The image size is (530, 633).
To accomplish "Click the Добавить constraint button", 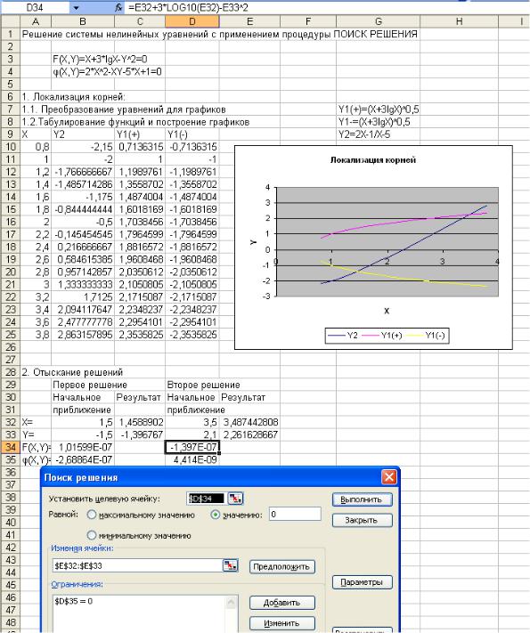I will point(282,603).
